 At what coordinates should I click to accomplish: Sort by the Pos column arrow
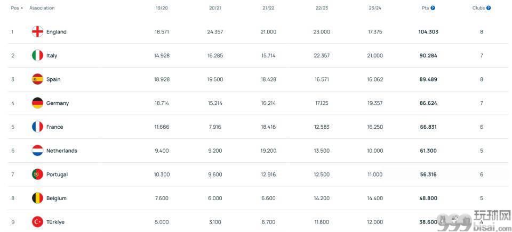pyautogui.click(x=22, y=8)
